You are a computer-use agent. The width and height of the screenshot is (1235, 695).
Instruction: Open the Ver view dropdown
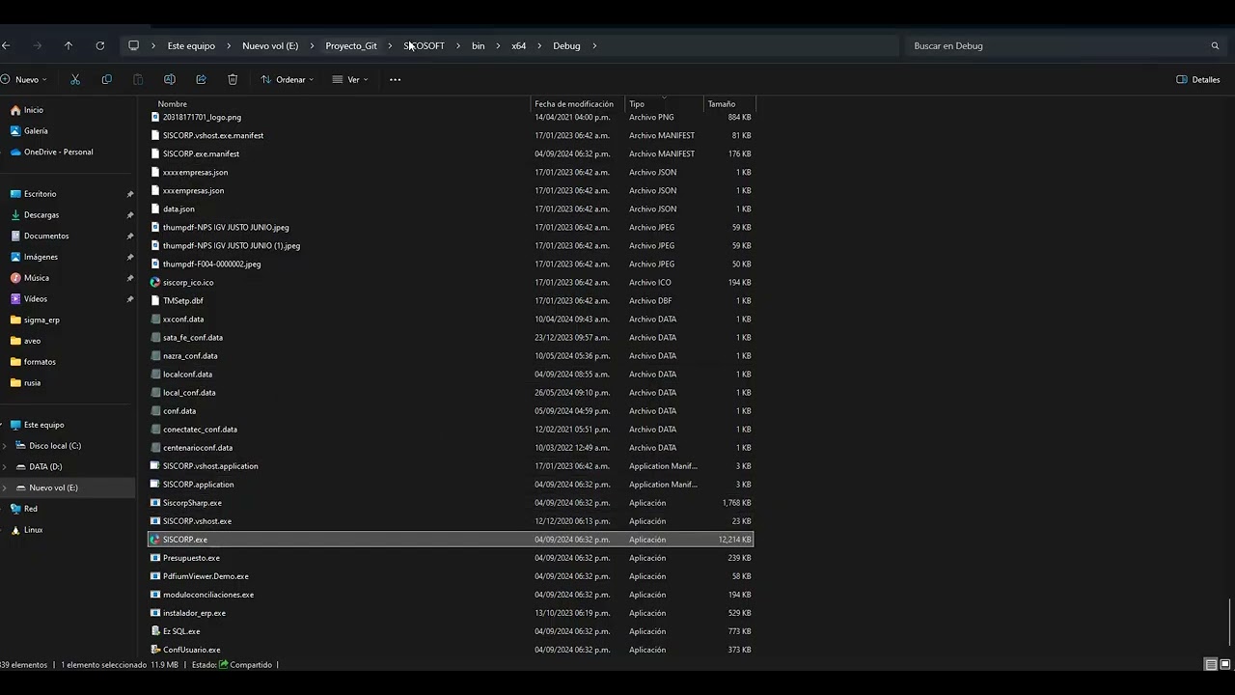pos(350,79)
